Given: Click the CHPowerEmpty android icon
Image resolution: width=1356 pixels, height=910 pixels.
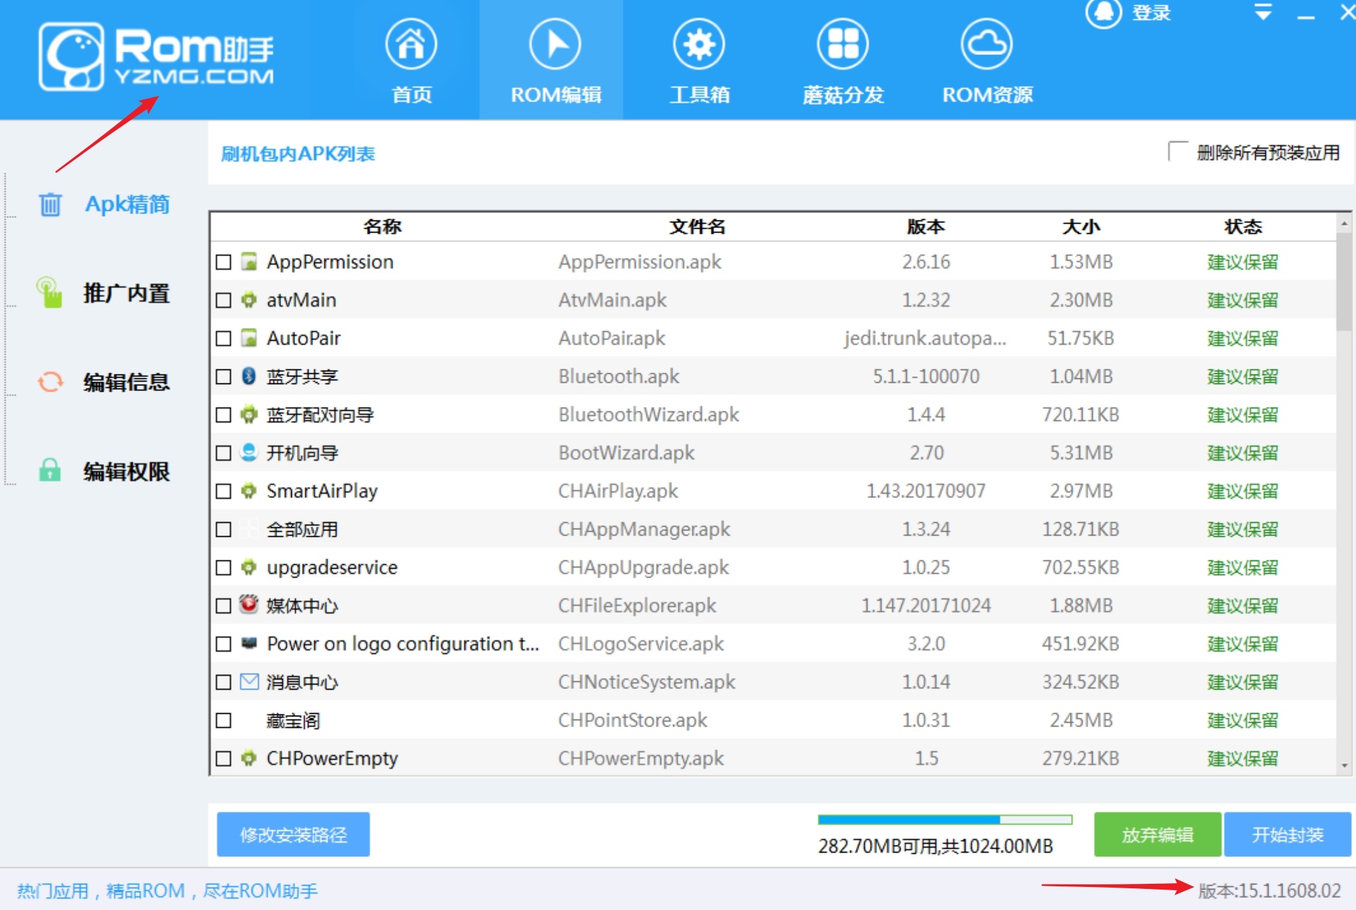Looking at the screenshot, I should click(249, 758).
